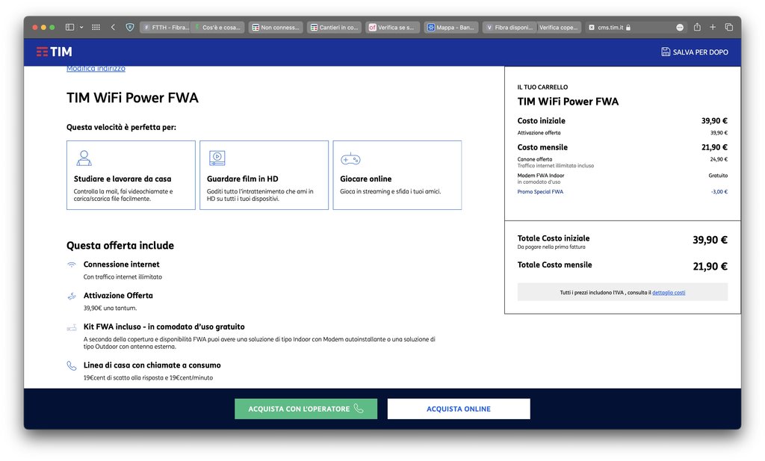
Task: Click the Con traffico internet illimitato text
Action: click(123, 277)
